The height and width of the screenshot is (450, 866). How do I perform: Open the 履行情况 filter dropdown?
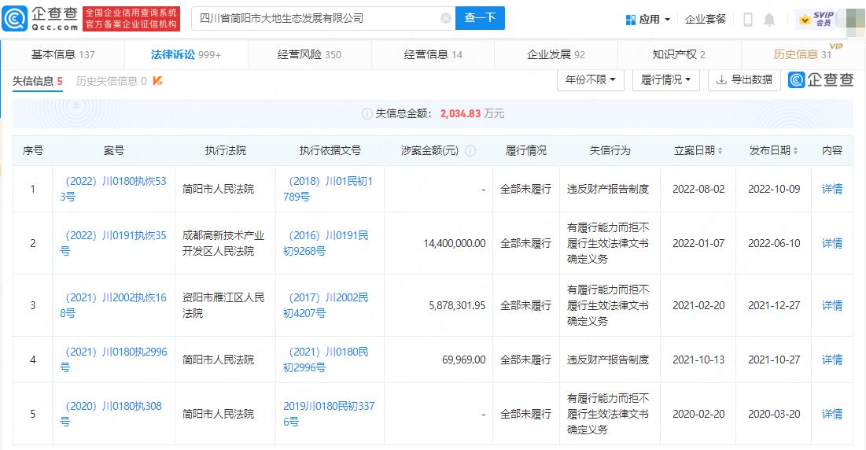pyautogui.click(x=665, y=80)
